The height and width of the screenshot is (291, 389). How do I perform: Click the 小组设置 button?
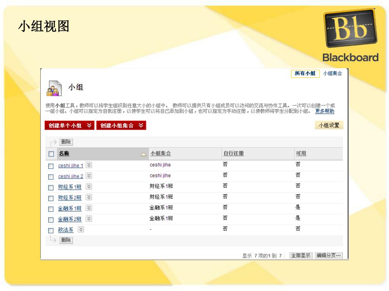(x=329, y=125)
